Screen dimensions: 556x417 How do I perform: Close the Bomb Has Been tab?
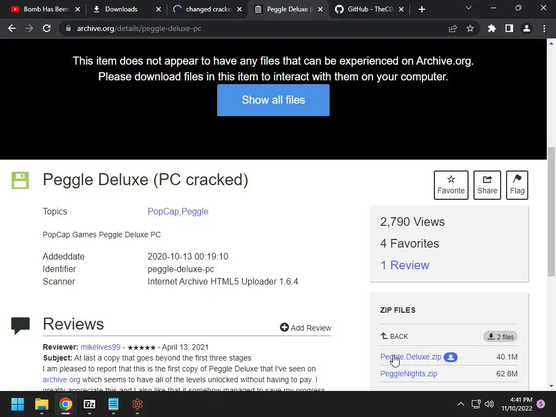point(78,9)
